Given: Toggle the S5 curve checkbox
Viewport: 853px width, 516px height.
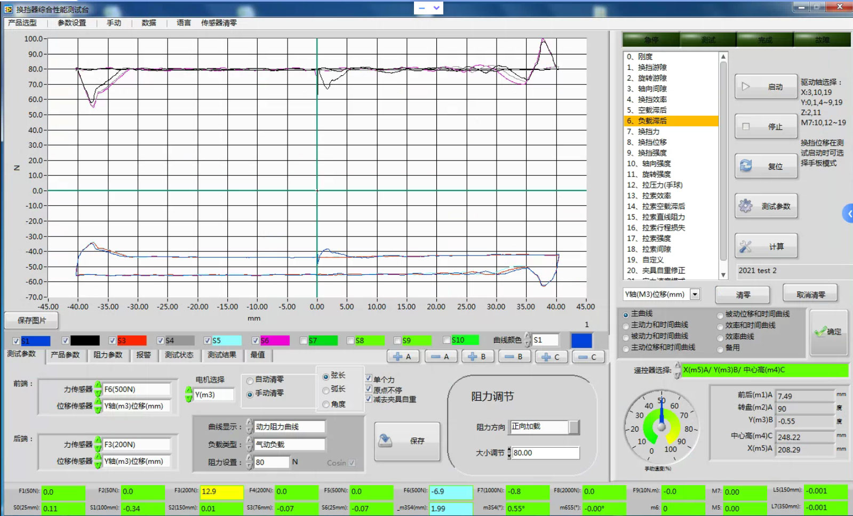Looking at the screenshot, I should 208,340.
